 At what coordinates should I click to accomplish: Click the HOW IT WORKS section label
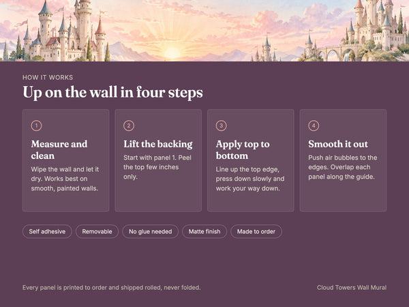click(x=48, y=77)
